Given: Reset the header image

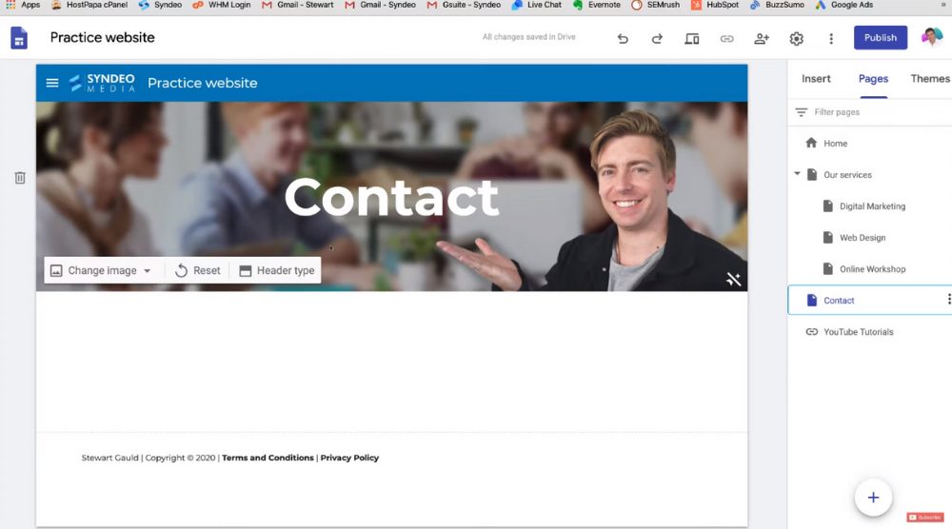Looking at the screenshot, I should (x=198, y=270).
